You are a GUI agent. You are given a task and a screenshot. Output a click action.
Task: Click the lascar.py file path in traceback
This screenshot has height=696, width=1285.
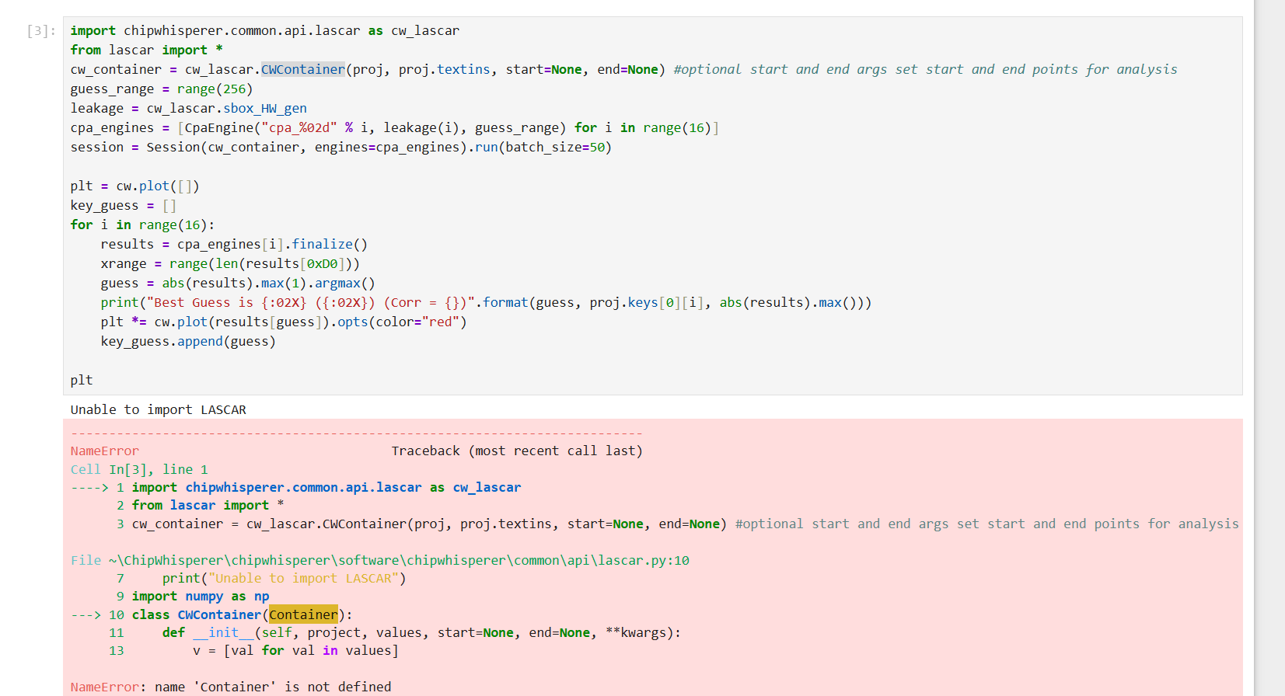(x=398, y=560)
